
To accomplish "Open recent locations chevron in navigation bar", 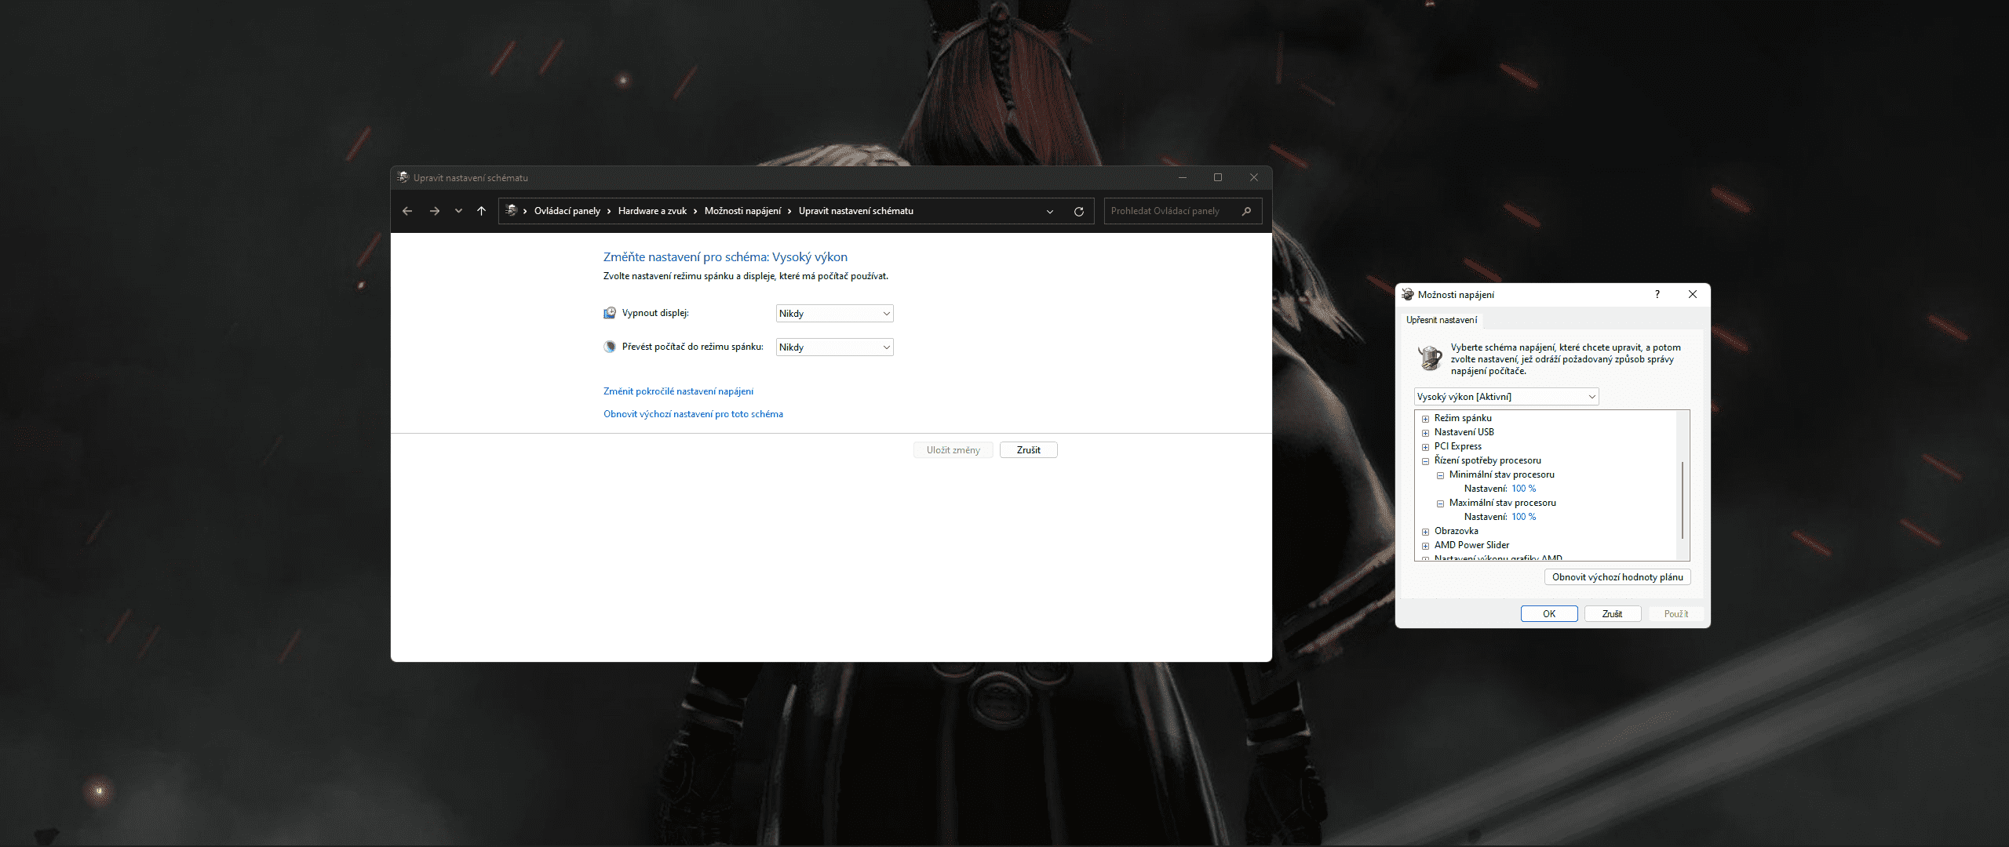I will [x=458, y=211].
